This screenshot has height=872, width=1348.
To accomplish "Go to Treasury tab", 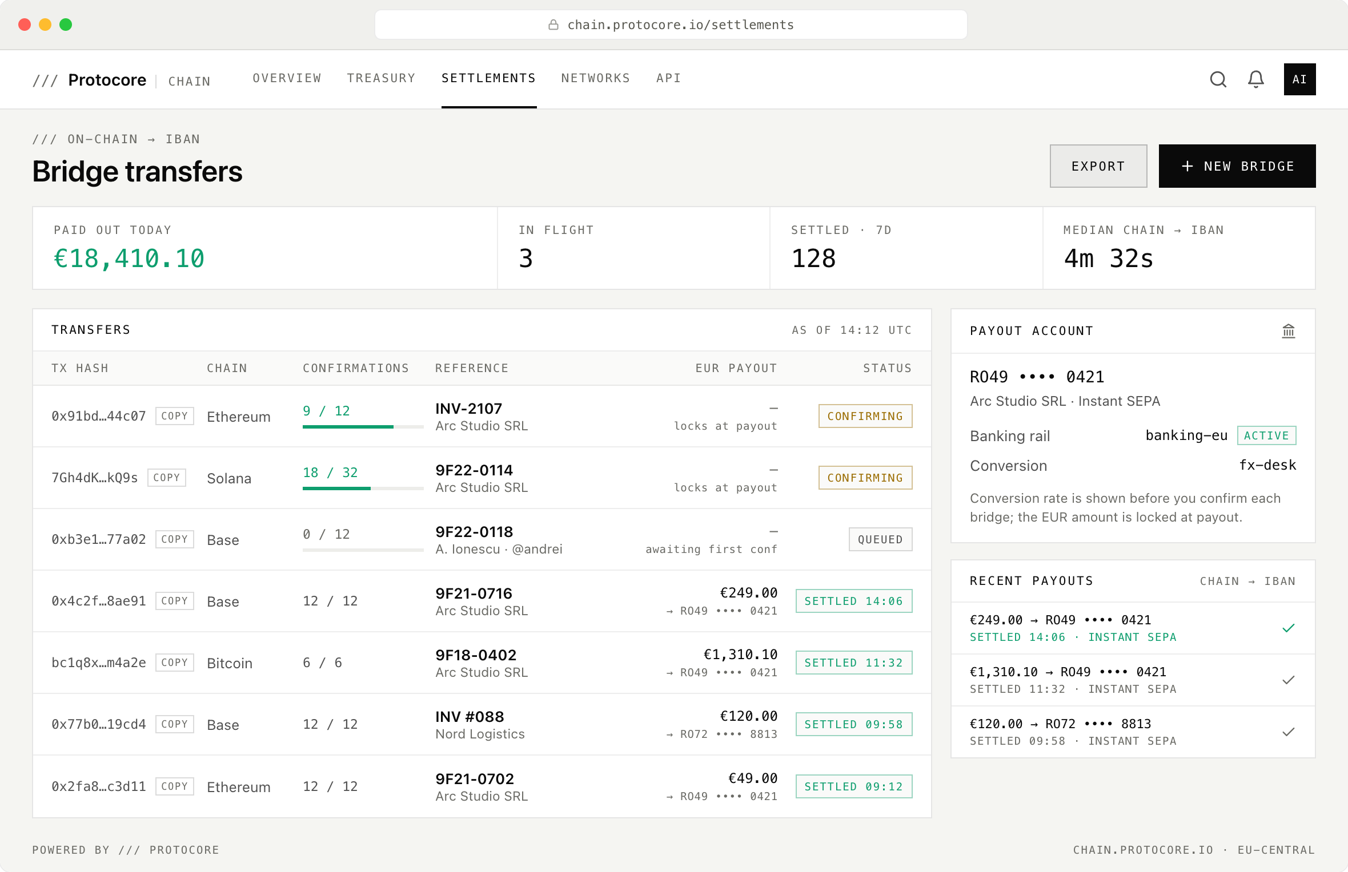I will pyautogui.click(x=381, y=78).
